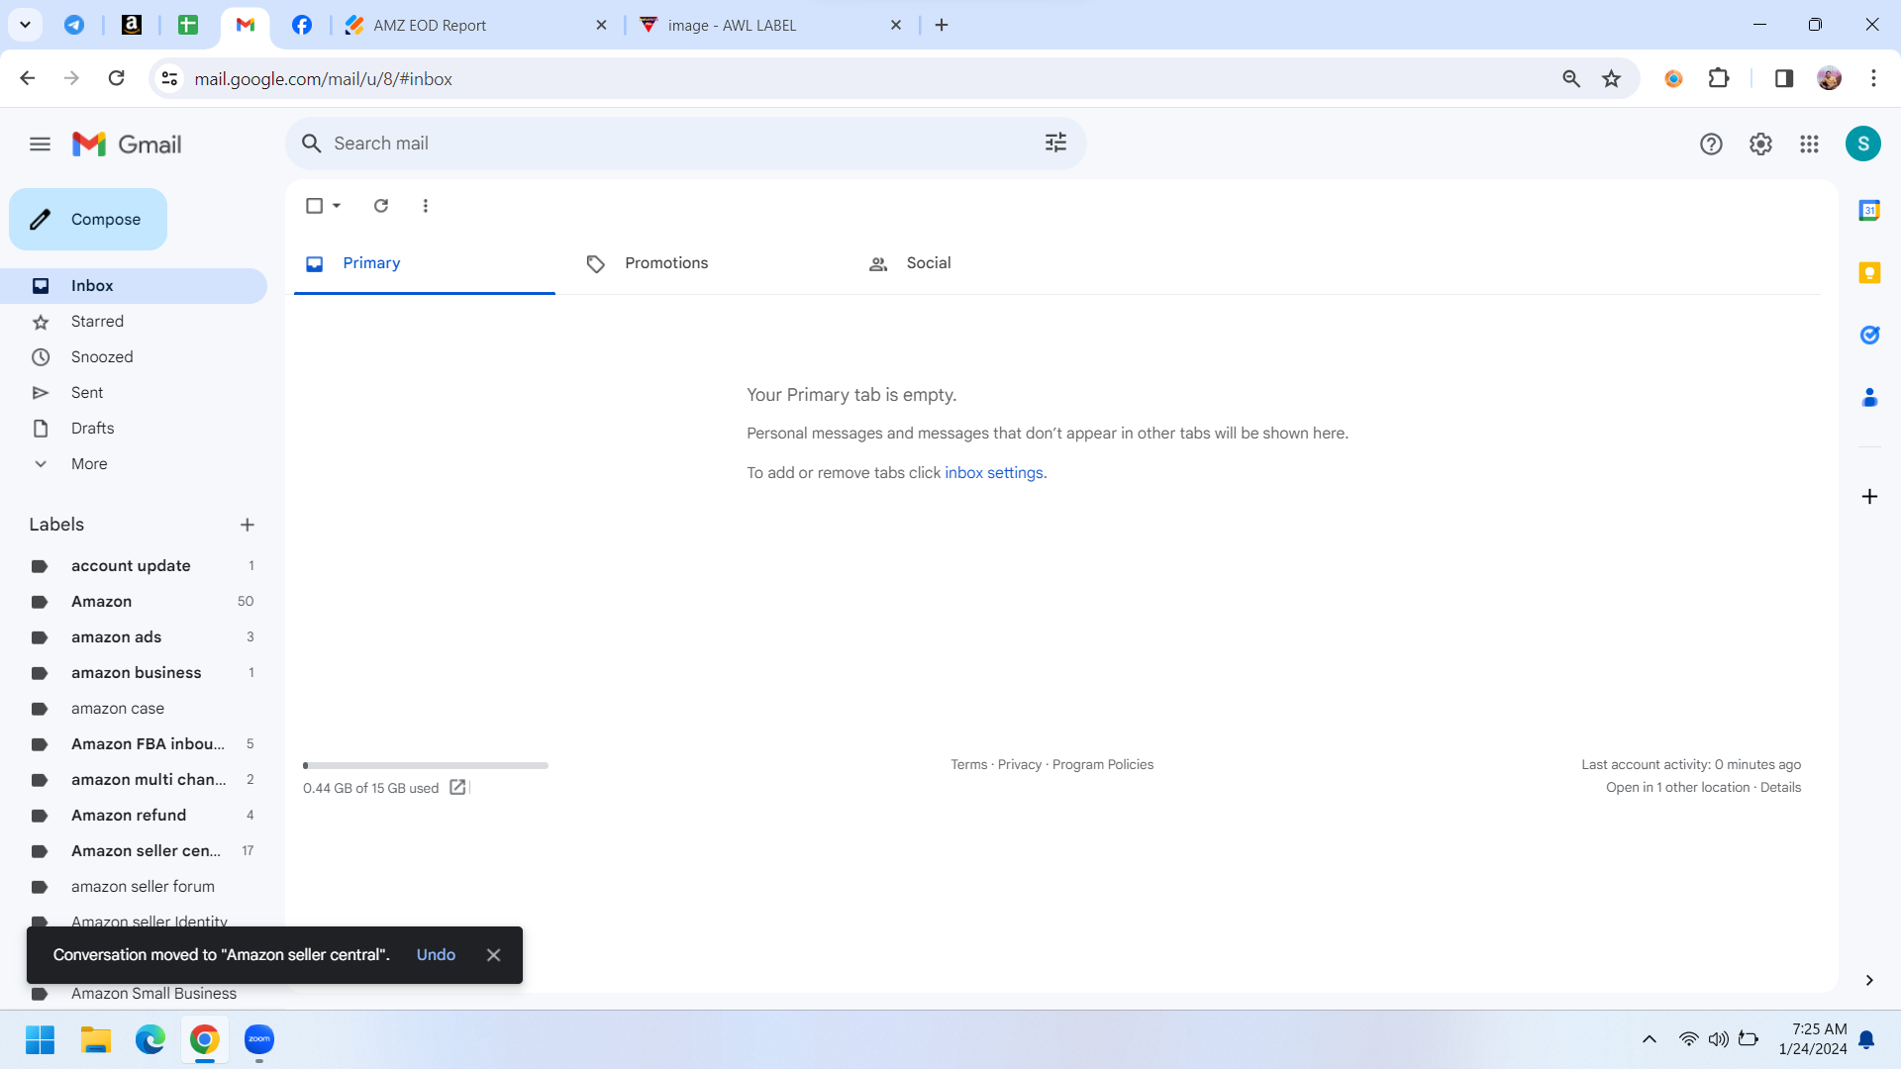Open Zoom from the taskbar
The image size is (1901, 1069).
pyautogui.click(x=259, y=1039)
